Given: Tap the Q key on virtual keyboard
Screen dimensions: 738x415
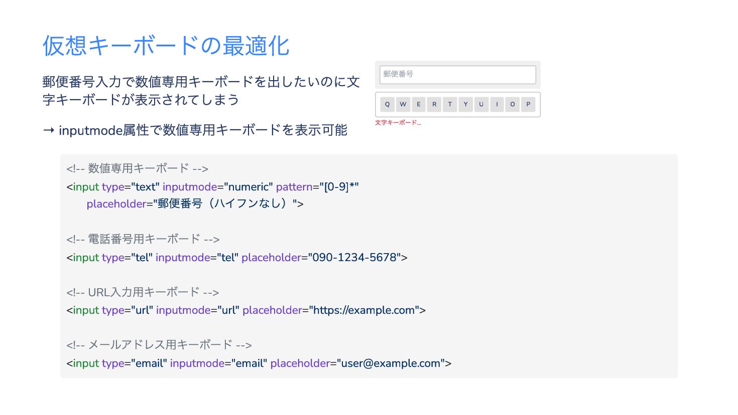Looking at the screenshot, I should [x=387, y=104].
